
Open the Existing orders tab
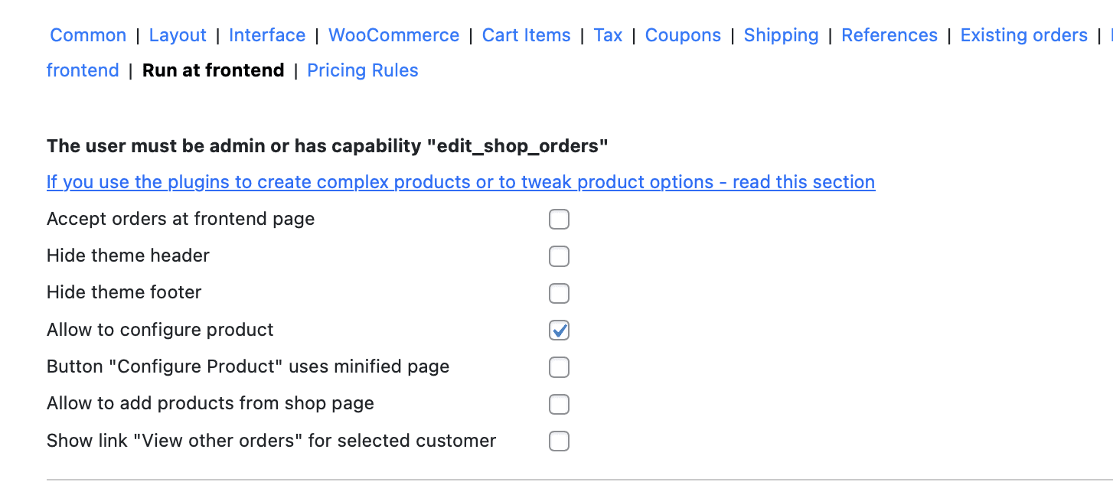tap(1023, 35)
